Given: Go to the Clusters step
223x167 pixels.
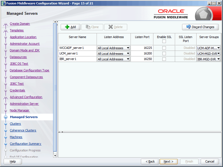Looking at the screenshot, I should coord(15,124).
